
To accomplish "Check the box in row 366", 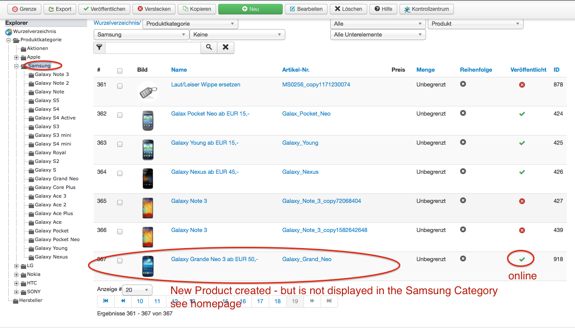I will click(120, 232).
